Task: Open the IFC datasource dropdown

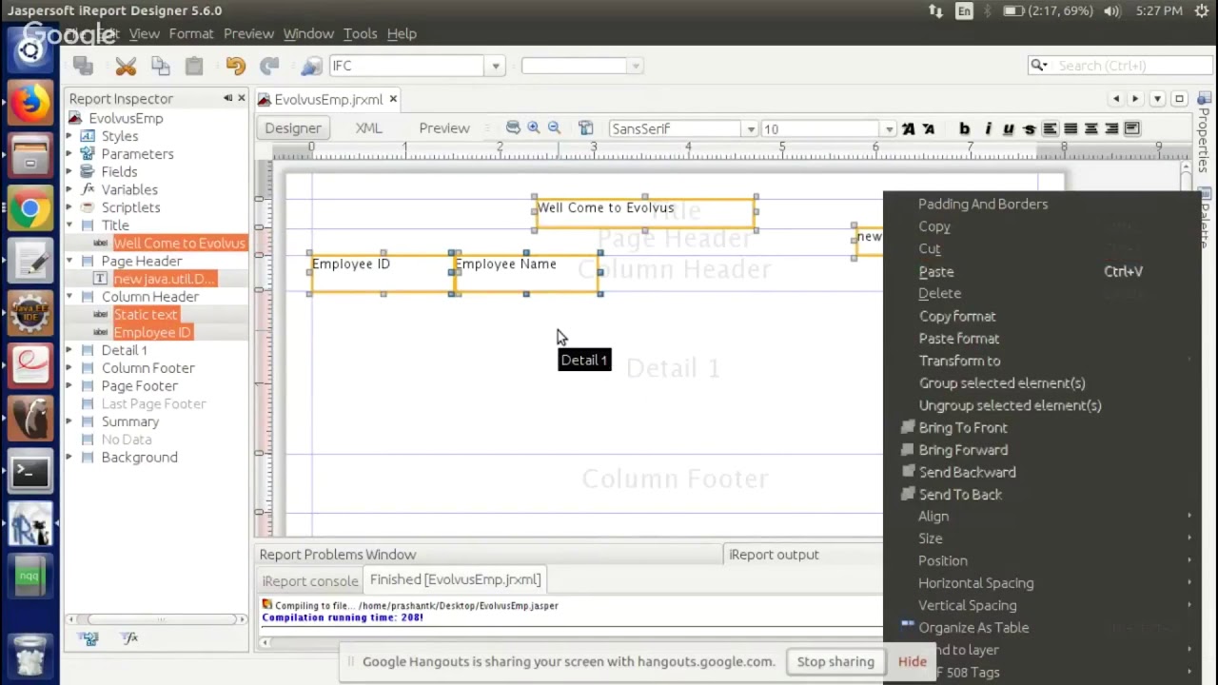Action: click(495, 66)
